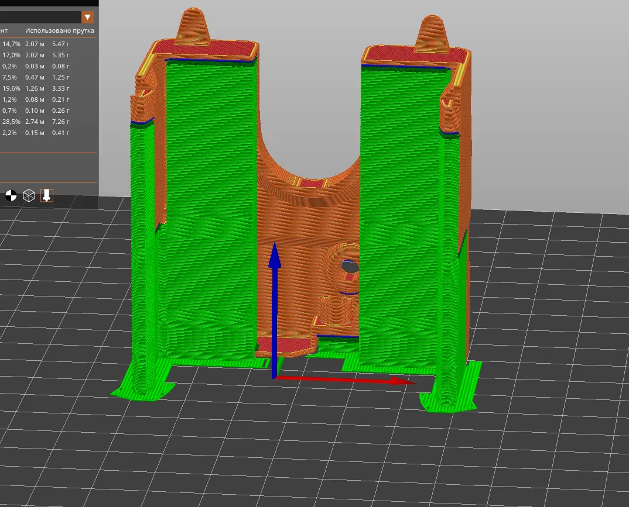Select the 5.35 г filament weight
The width and height of the screenshot is (629, 507).
pos(60,56)
